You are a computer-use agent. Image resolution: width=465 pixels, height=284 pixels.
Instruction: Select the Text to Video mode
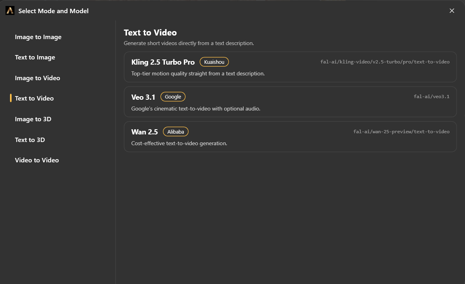[34, 98]
